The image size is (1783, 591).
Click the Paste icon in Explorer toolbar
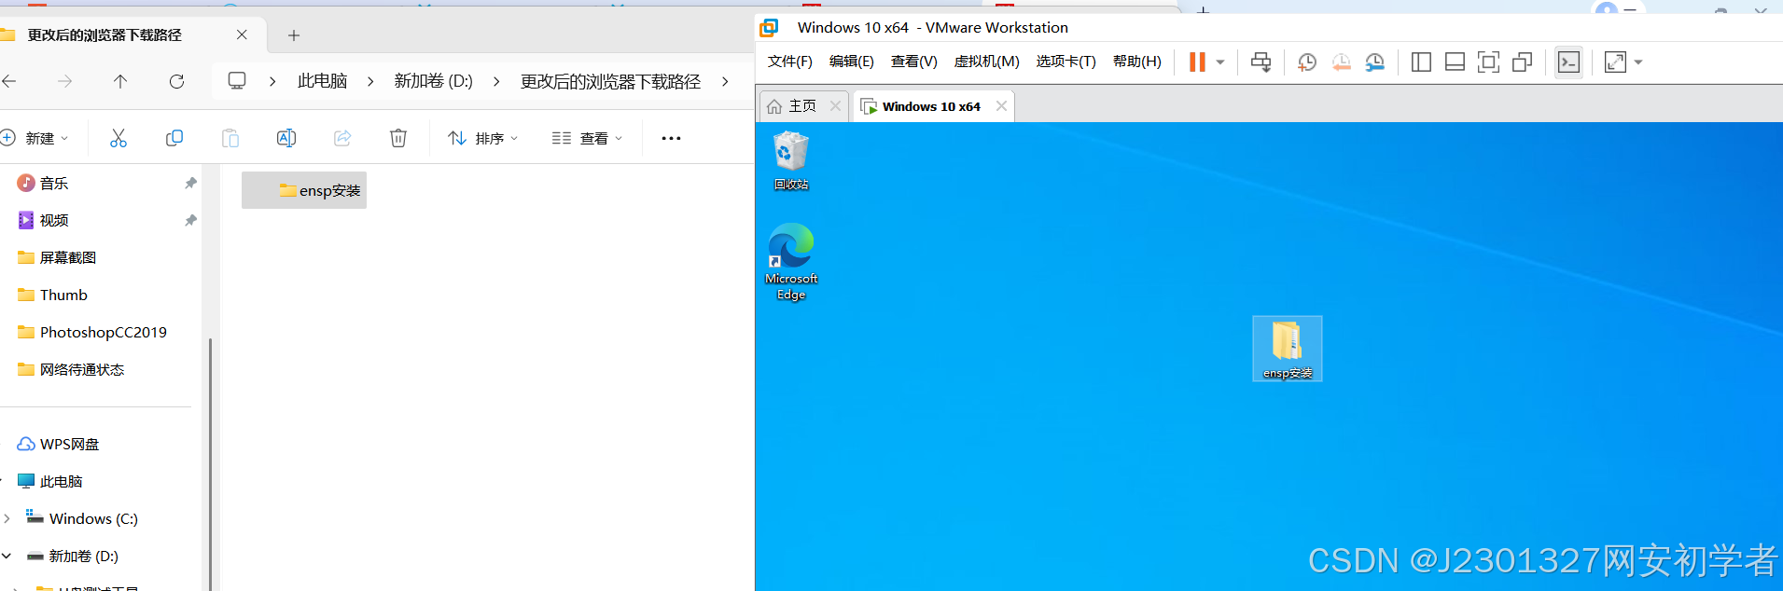pyautogui.click(x=230, y=138)
